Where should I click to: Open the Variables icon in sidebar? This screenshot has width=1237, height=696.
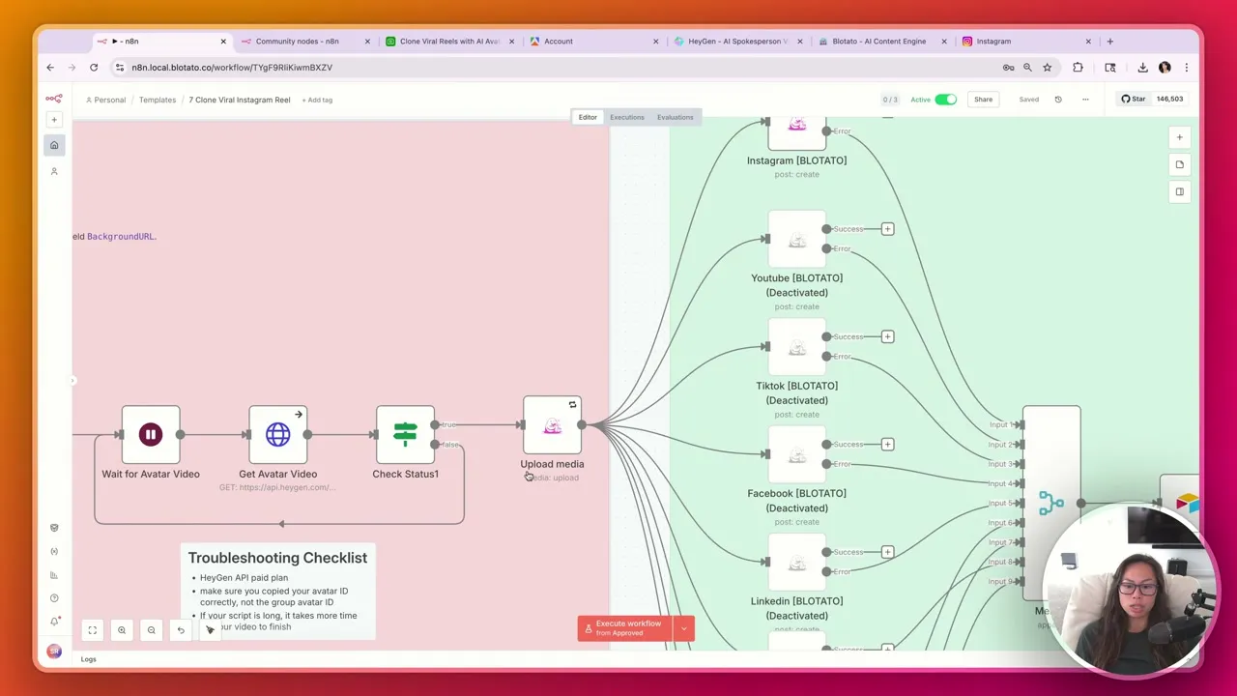click(54, 551)
